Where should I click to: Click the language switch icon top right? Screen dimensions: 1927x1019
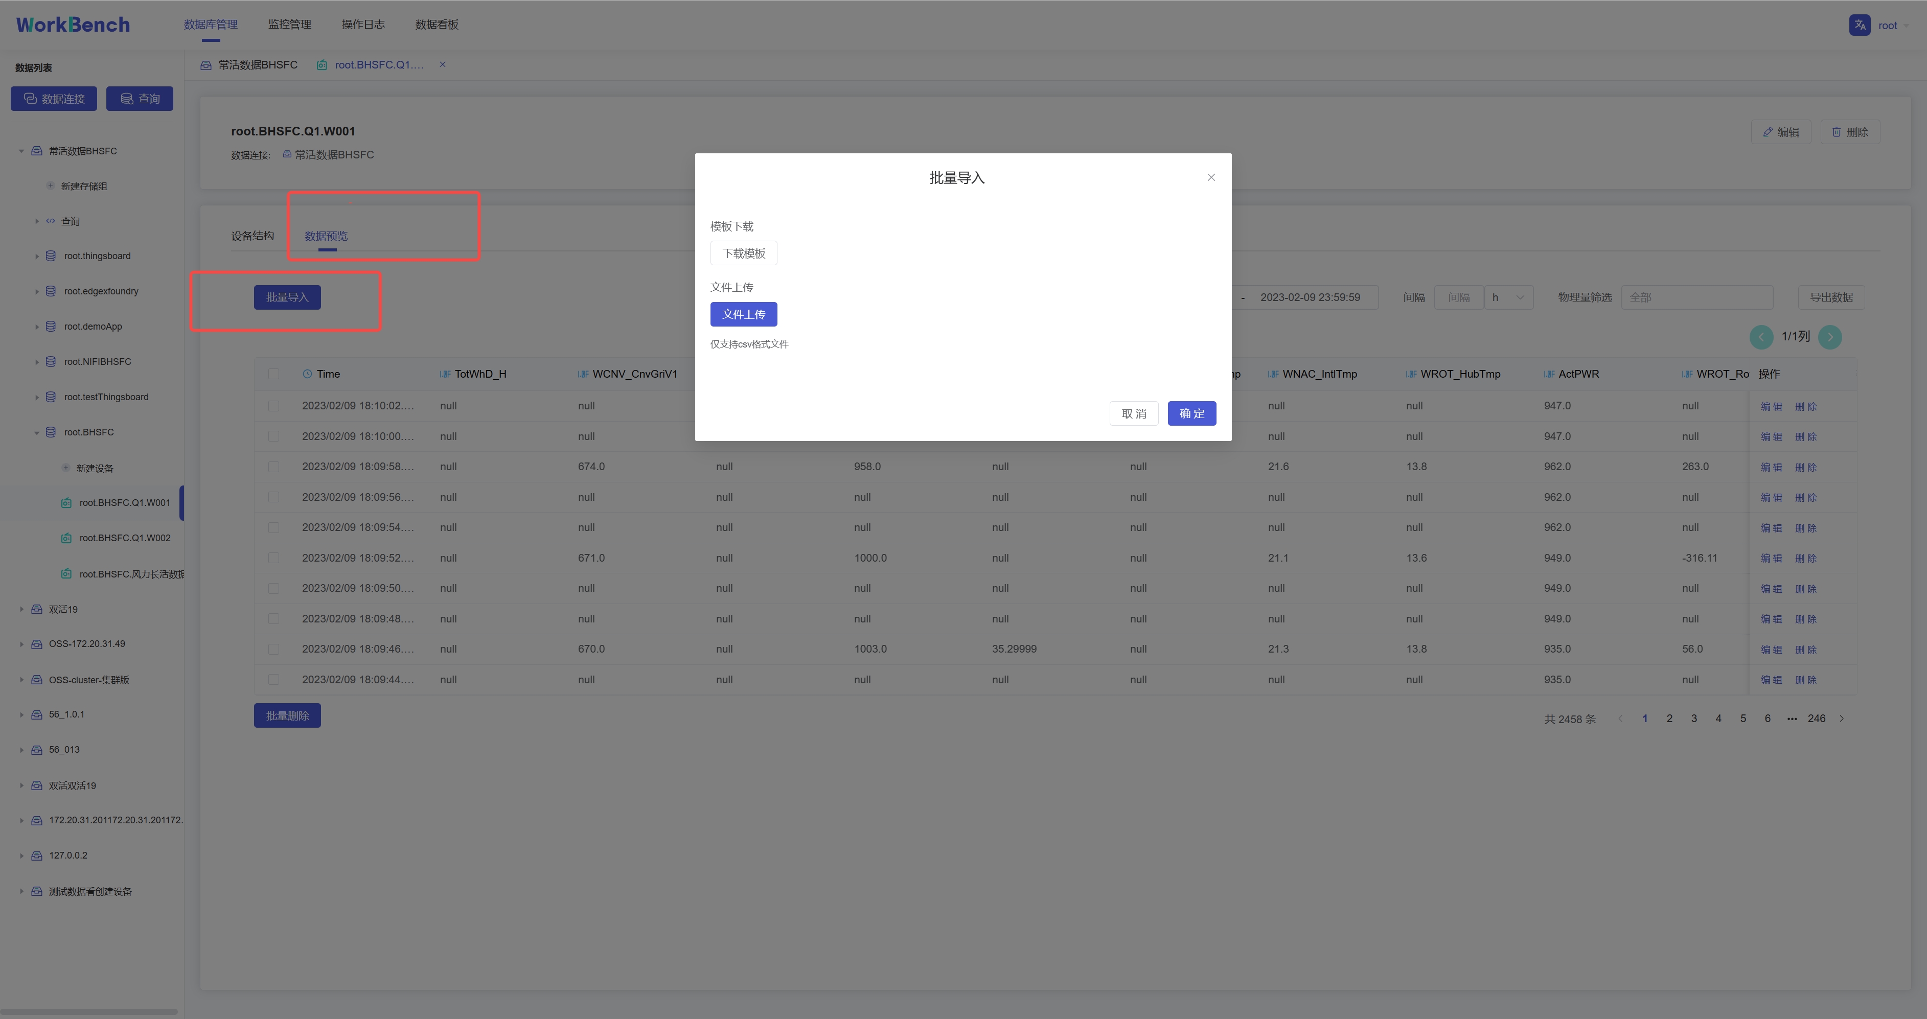click(1861, 25)
